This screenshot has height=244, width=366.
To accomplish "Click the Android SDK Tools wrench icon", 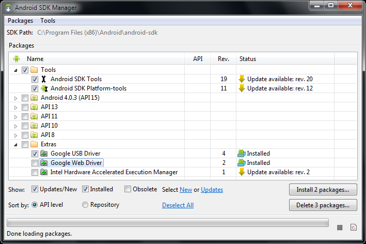I will [x=44, y=79].
